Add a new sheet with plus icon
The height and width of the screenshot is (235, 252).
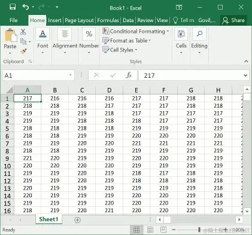[x=77, y=220]
